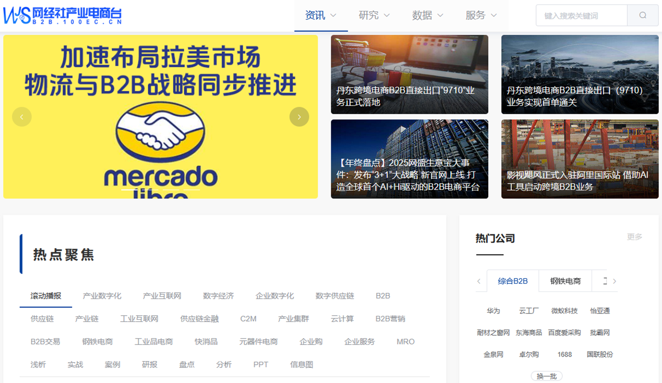Click the carousel previous arrow
The height and width of the screenshot is (383, 662).
(x=21, y=116)
